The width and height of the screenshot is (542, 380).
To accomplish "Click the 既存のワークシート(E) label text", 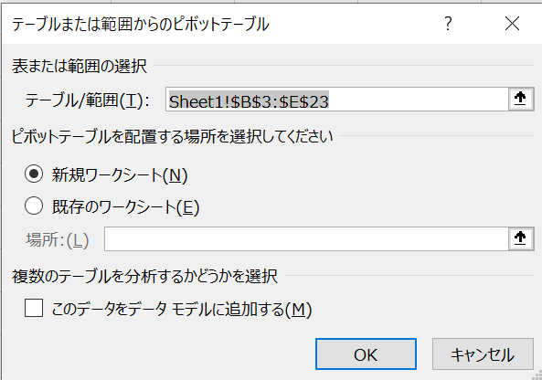I will pyautogui.click(x=126, y=207).
